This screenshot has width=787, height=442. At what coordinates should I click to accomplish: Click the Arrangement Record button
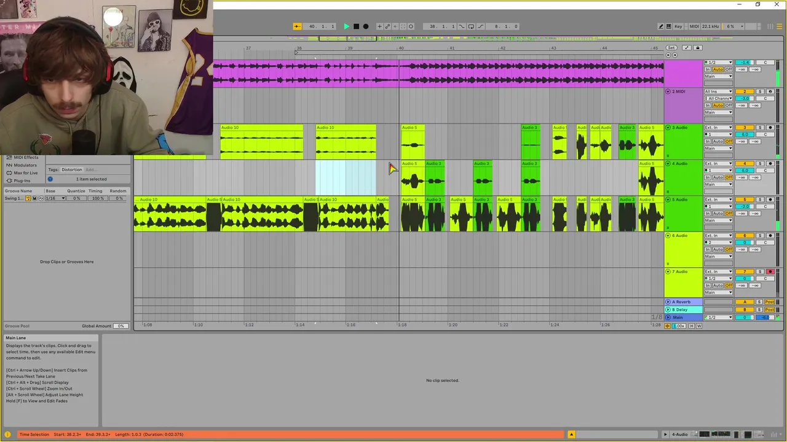pos(366,26)
